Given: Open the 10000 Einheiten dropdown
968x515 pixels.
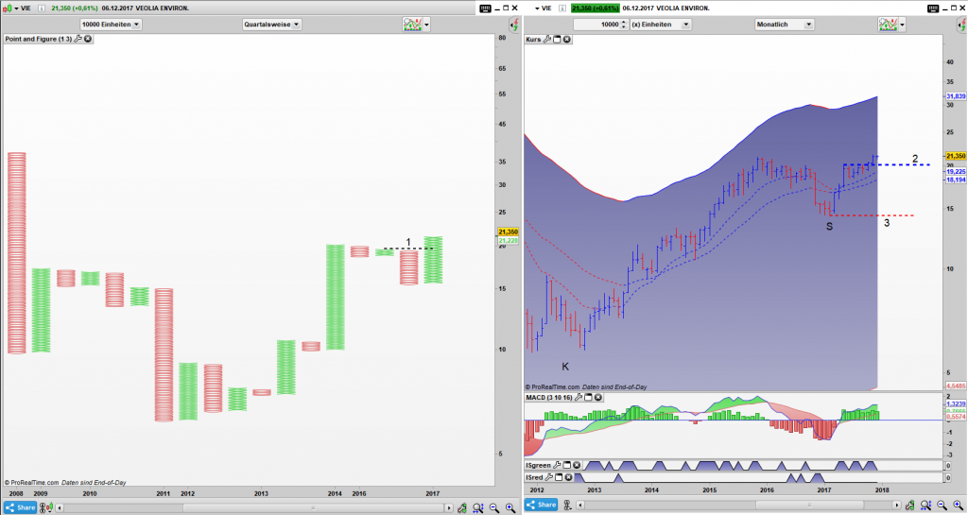Looking at the screenshot, I should (112, 25).
